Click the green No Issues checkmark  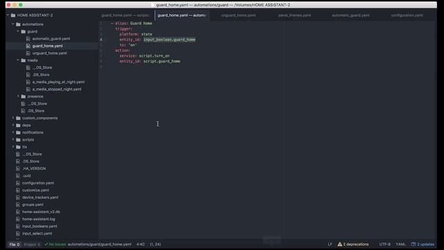pos(46,244)
